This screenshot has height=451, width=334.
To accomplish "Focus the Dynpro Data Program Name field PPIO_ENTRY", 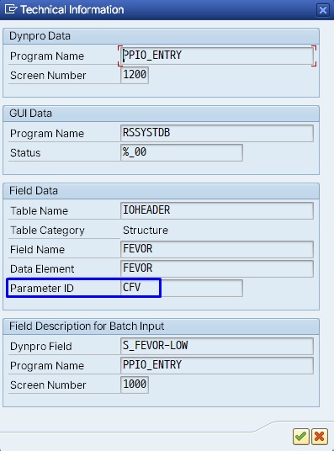I will [217, 56].
